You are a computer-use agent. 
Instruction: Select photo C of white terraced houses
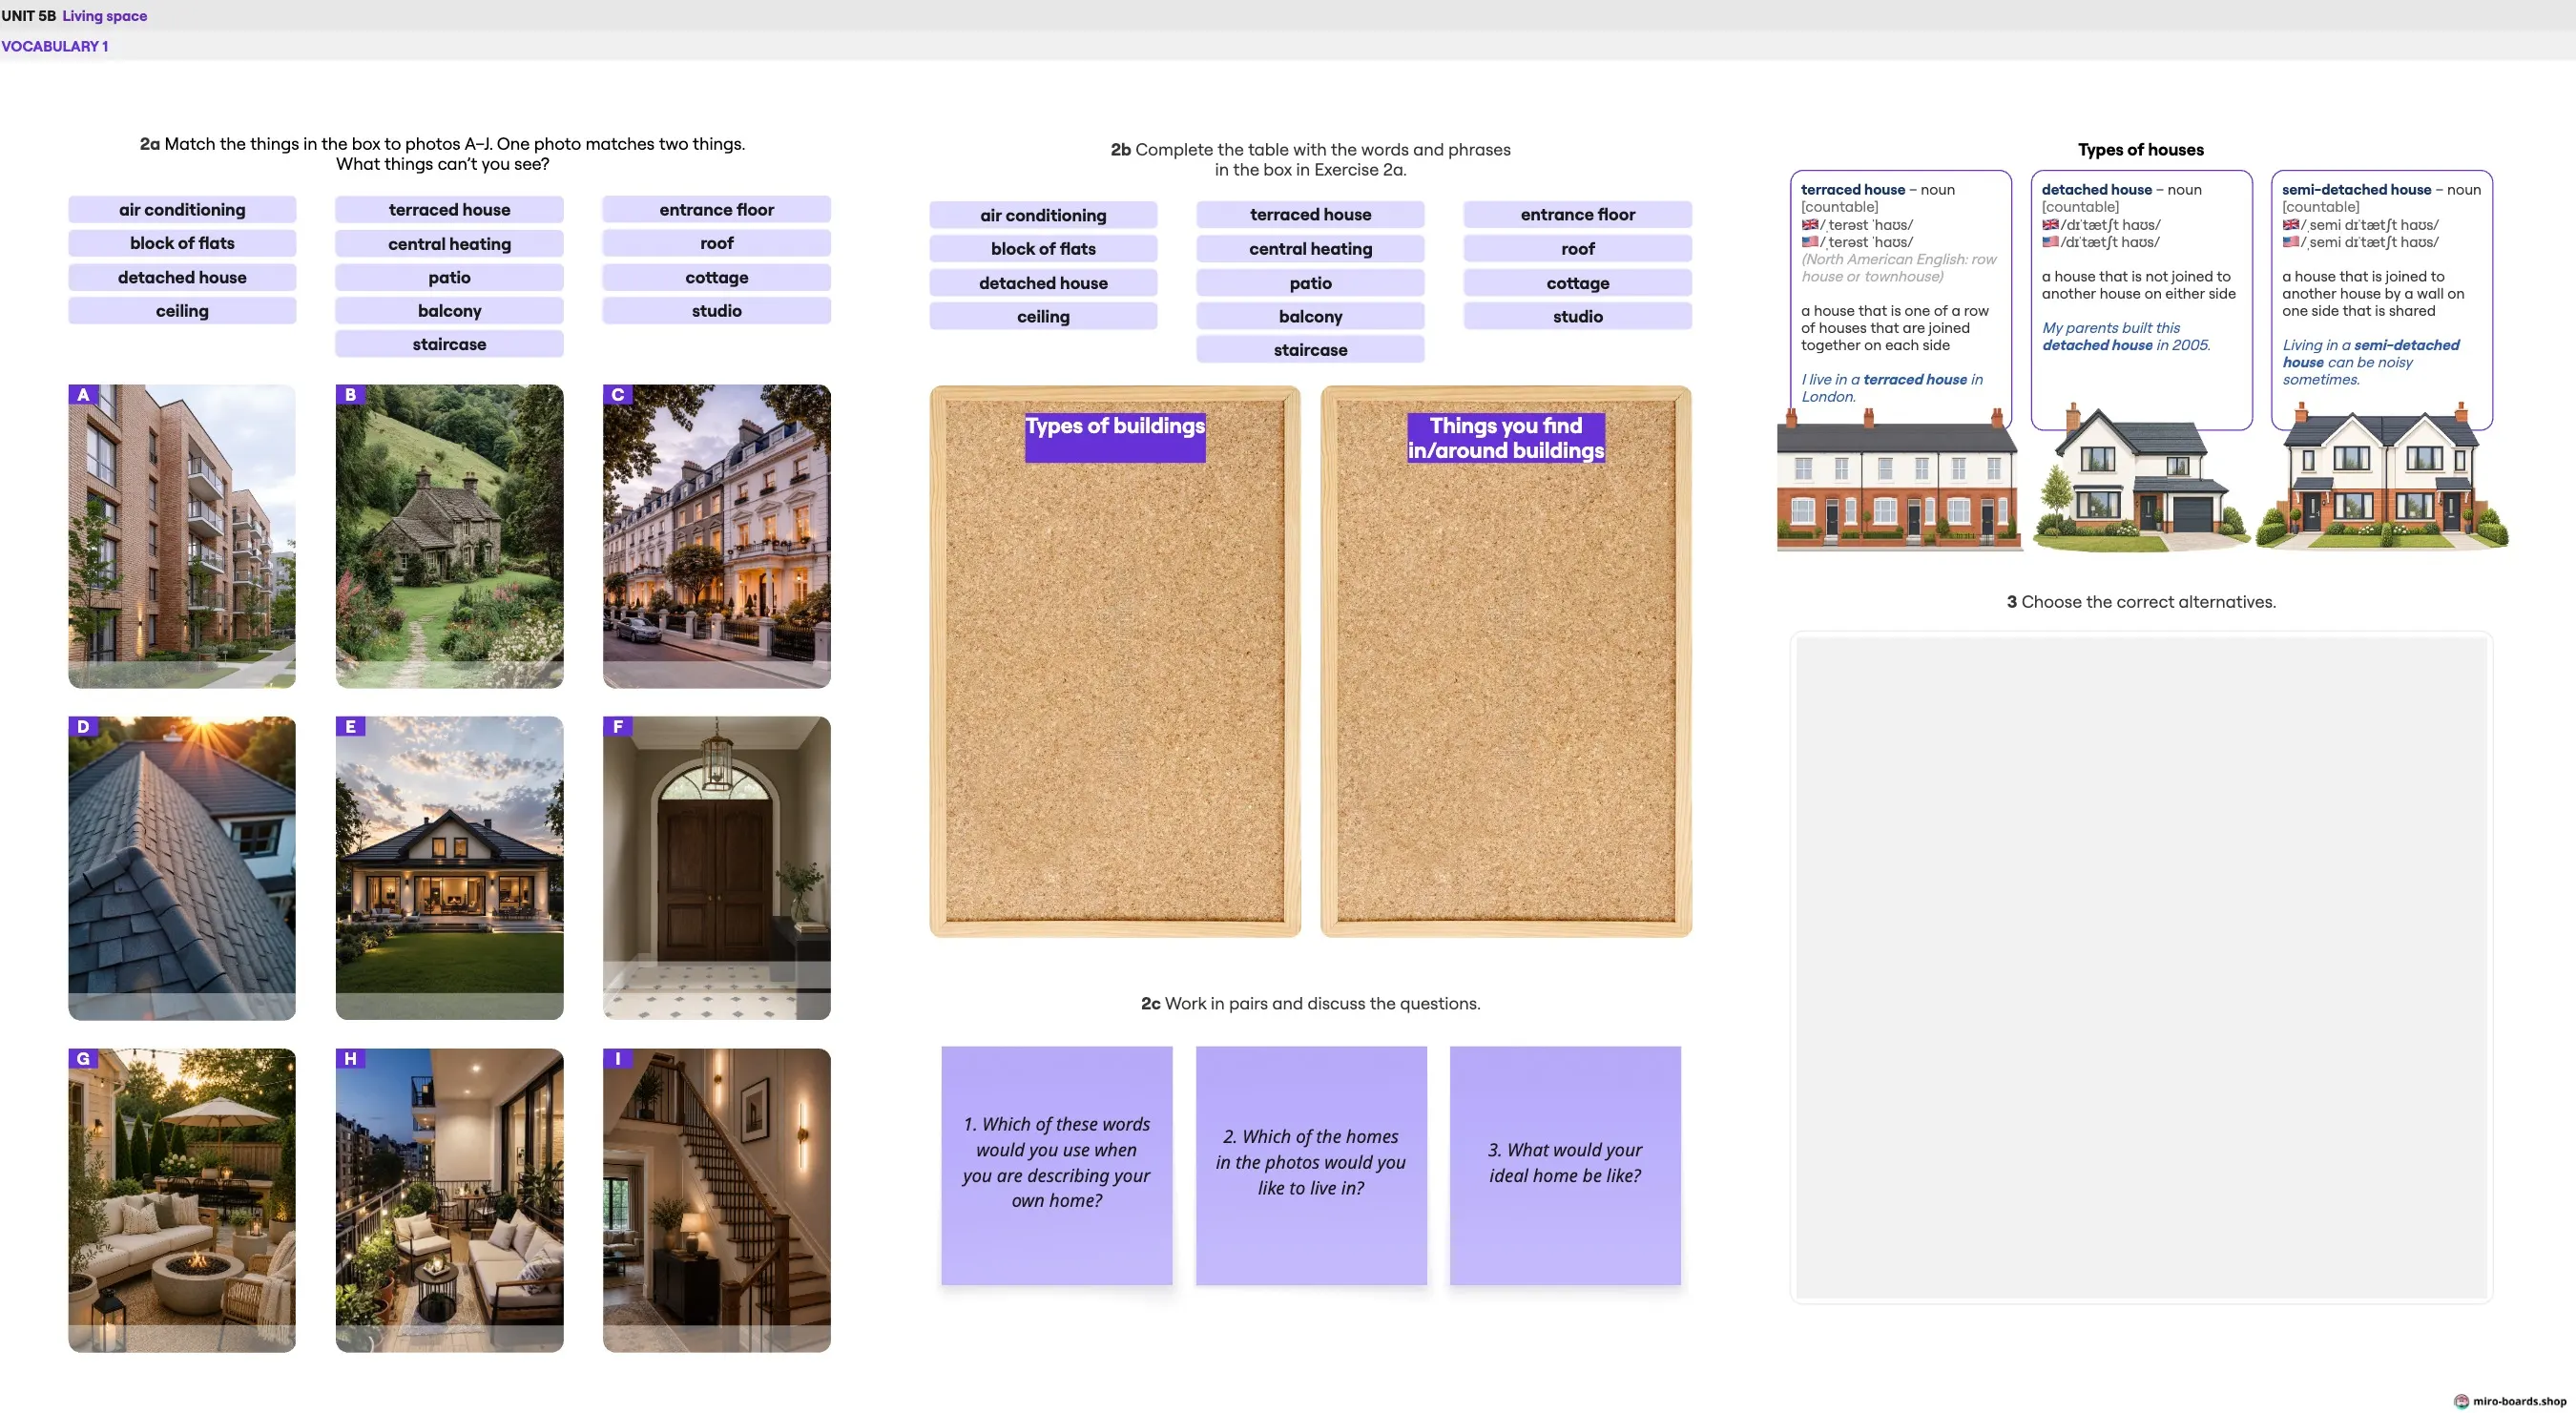click(716, 536)
